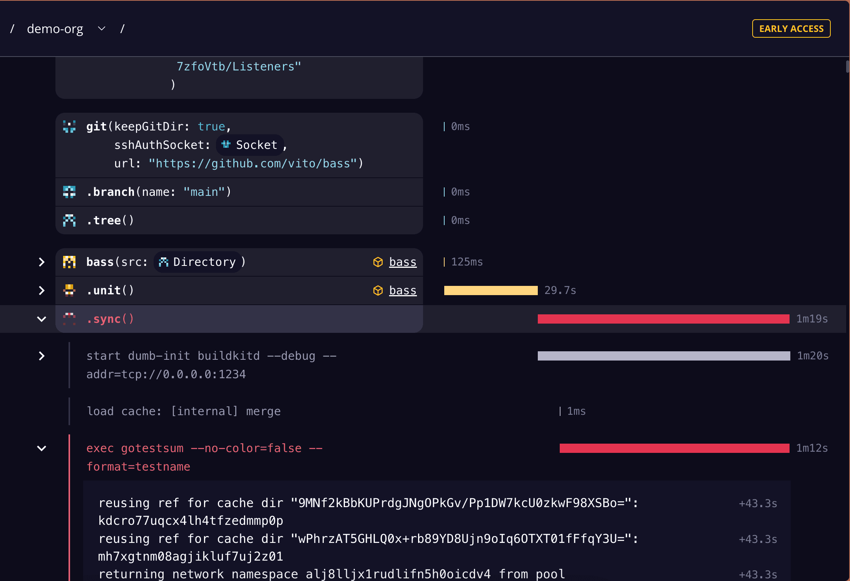Click the sprite icon beside .unit()
Screen dimensions: 850x581
[x=69, y=290]
